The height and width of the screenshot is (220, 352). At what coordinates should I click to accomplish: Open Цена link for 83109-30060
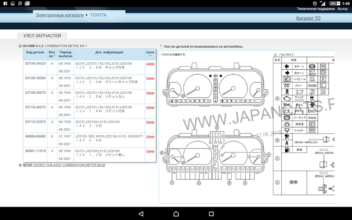point(150,78)
